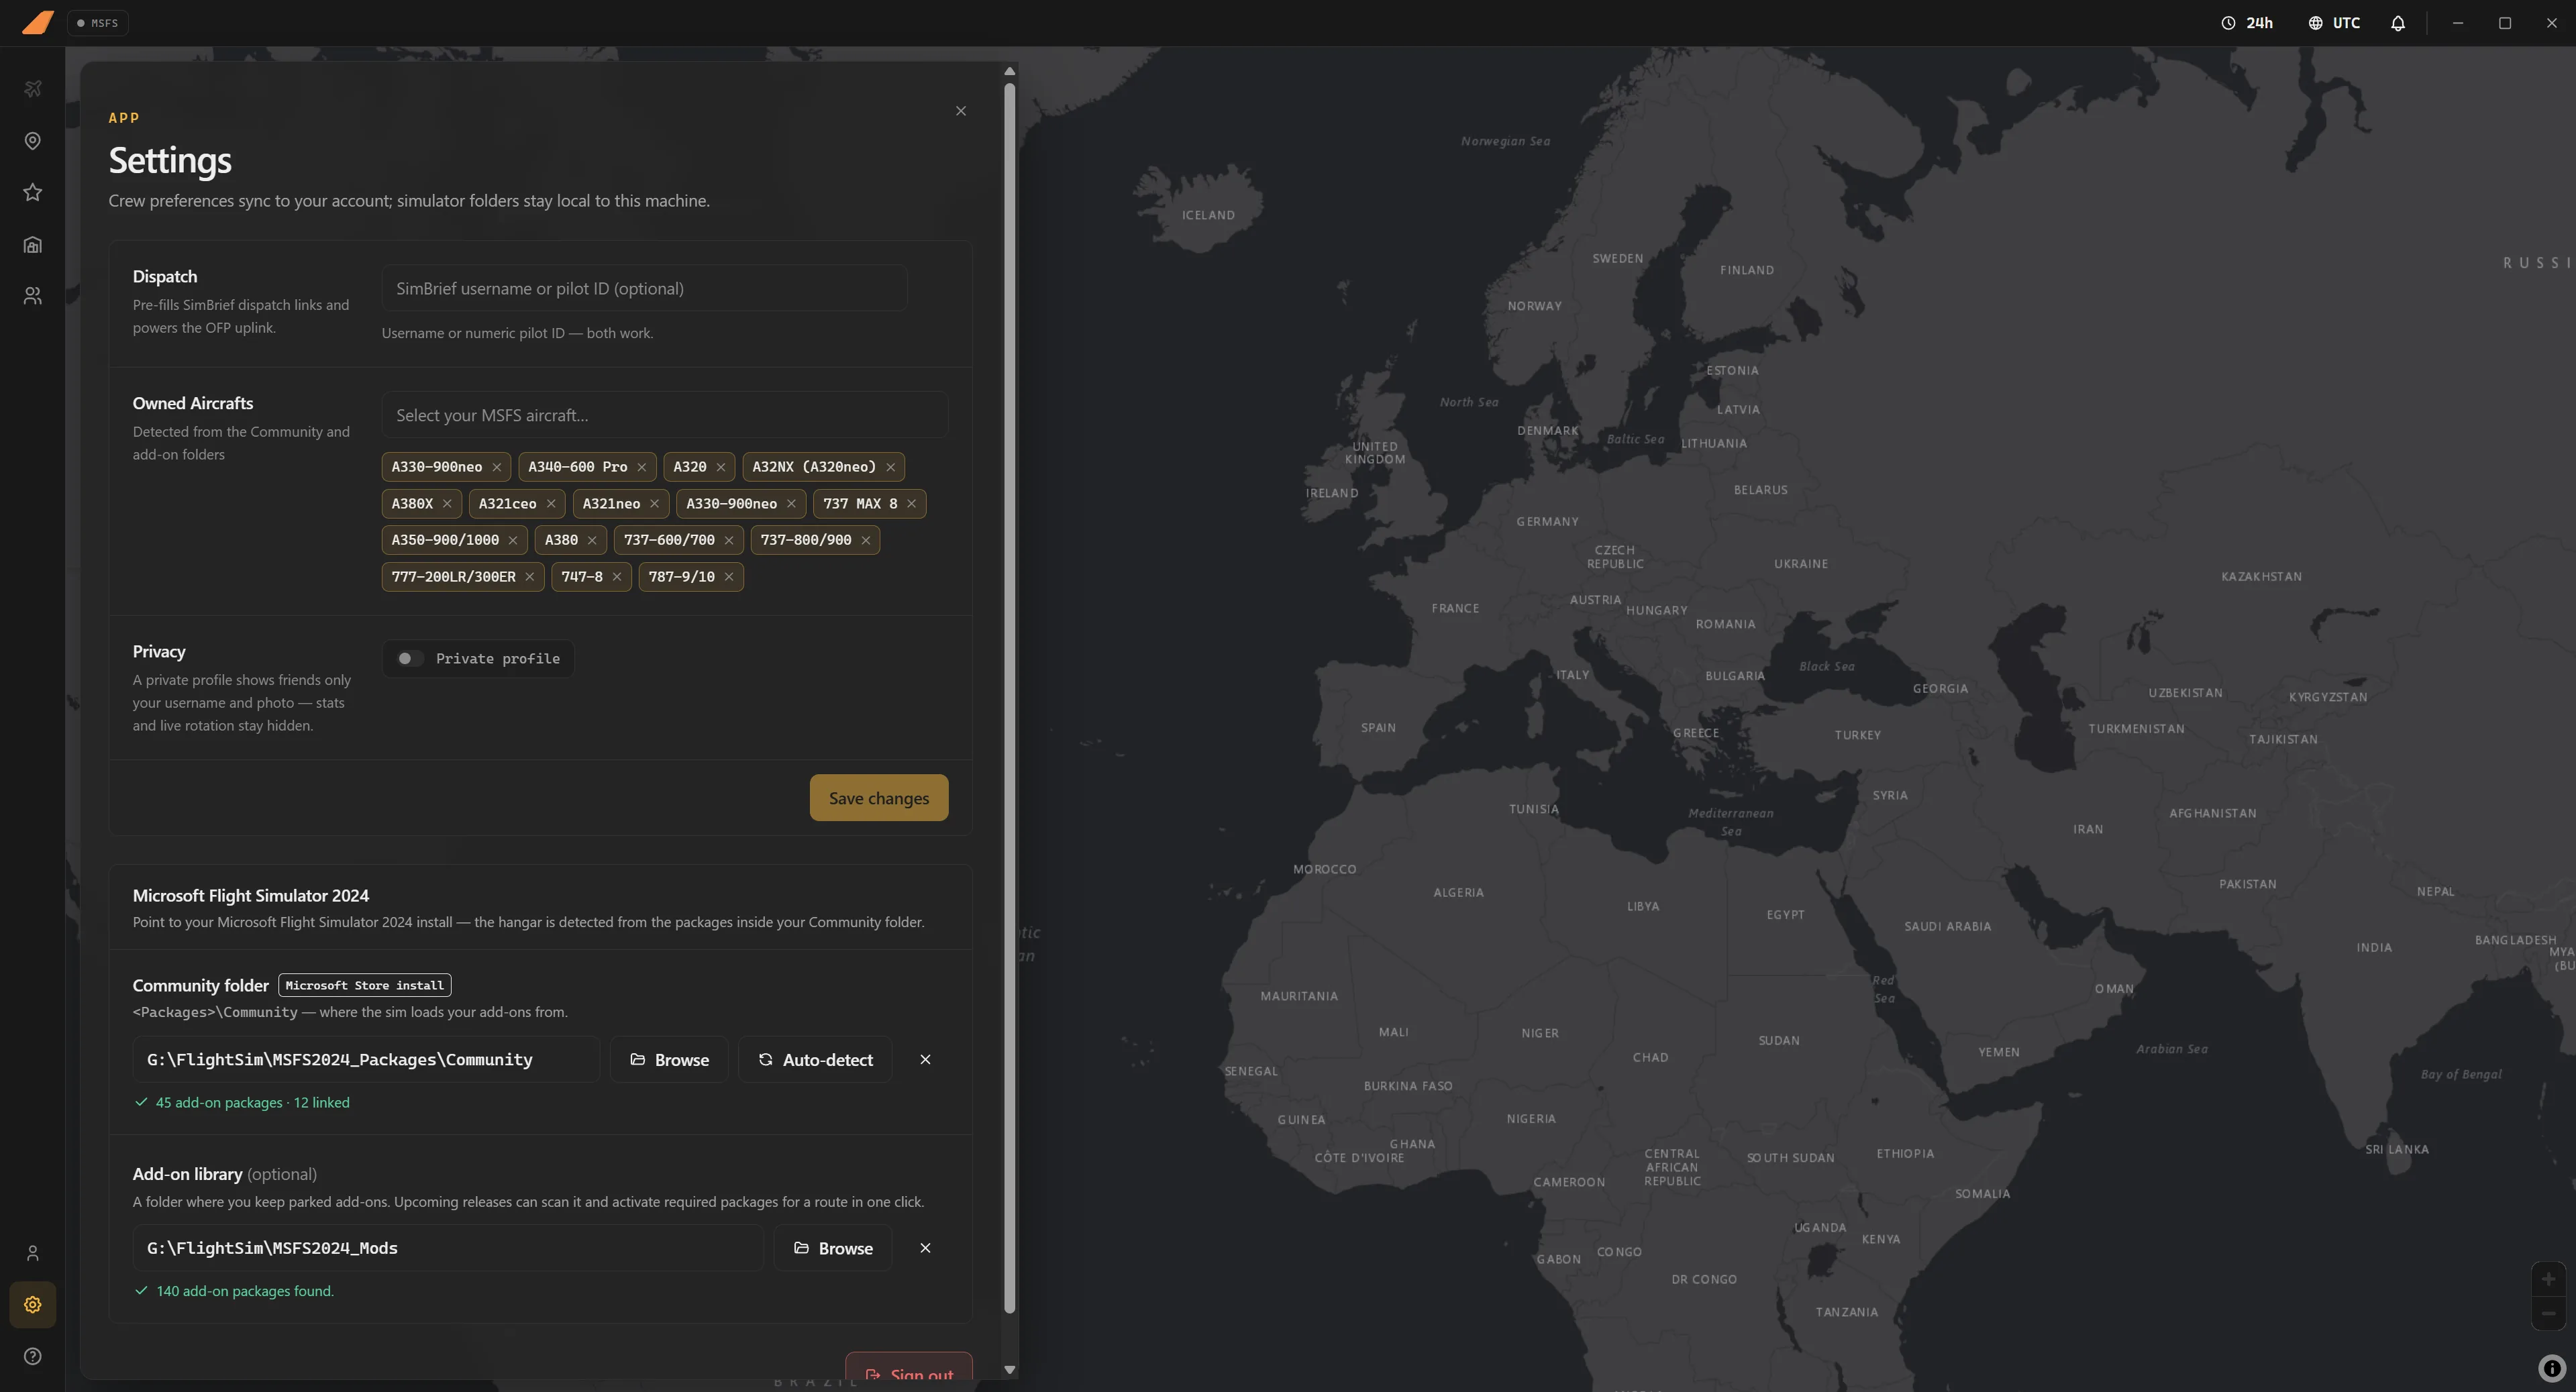This screenshot has height=1392, width=2576.
Task: Remove the 737-800/900 tag
Action: coord(866,540)
